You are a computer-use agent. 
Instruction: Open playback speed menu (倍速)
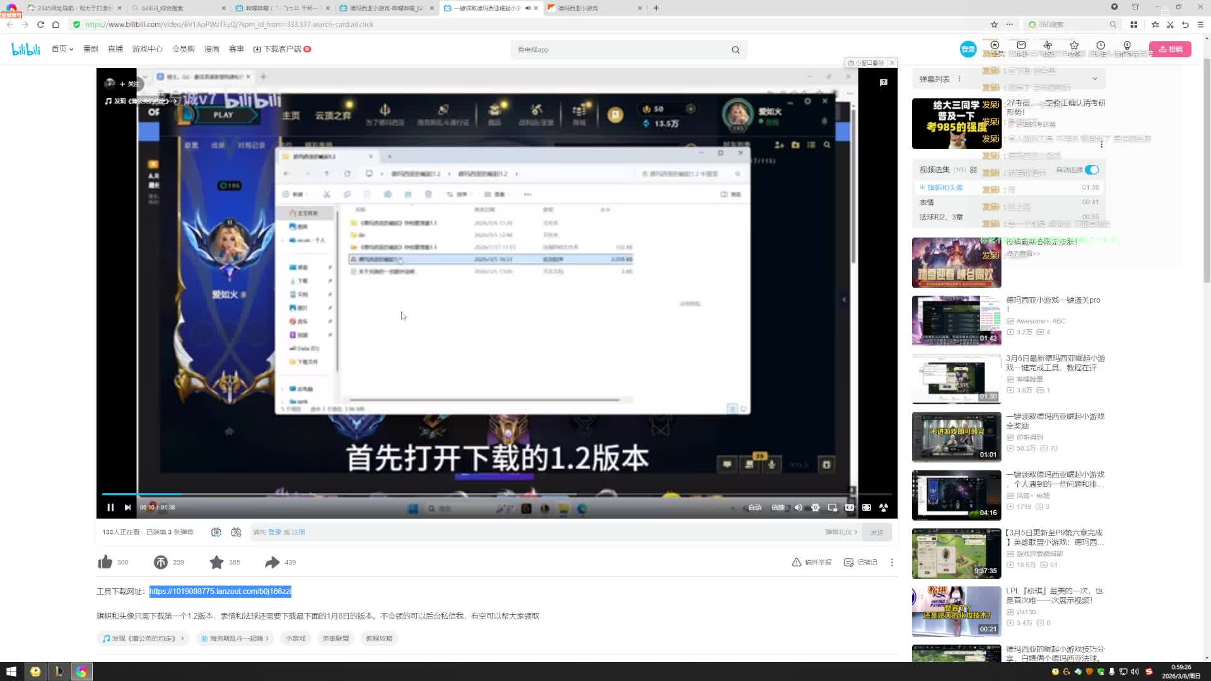778,508
